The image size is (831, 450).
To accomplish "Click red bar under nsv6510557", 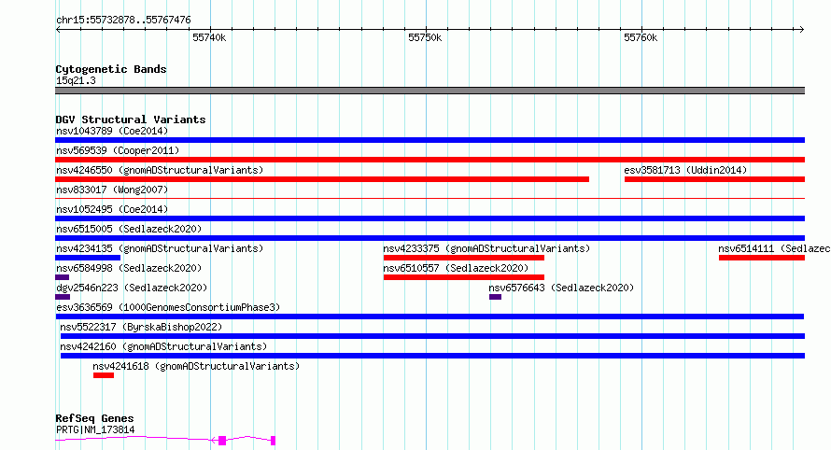I will tap(464, 277).
